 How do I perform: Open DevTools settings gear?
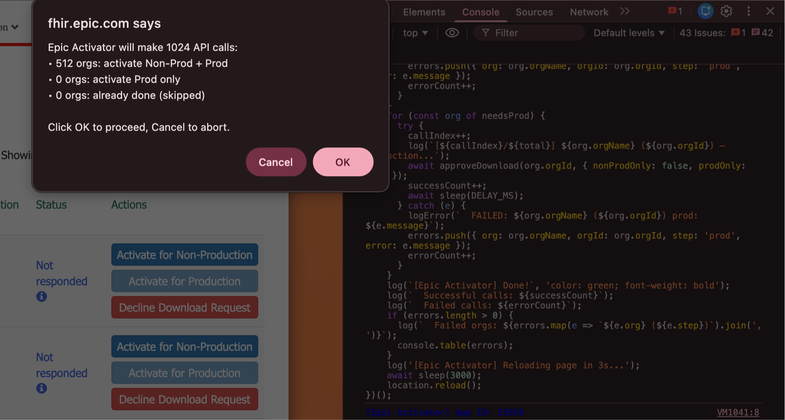pyautogui.click(x=726, y=11)
